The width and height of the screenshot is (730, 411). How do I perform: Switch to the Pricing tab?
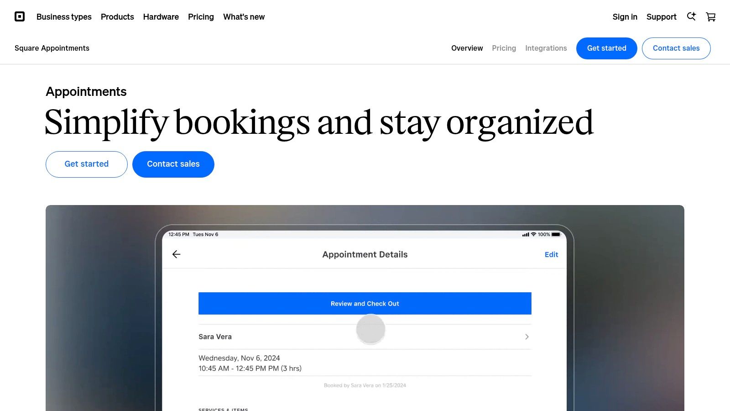tap(504, 48)
